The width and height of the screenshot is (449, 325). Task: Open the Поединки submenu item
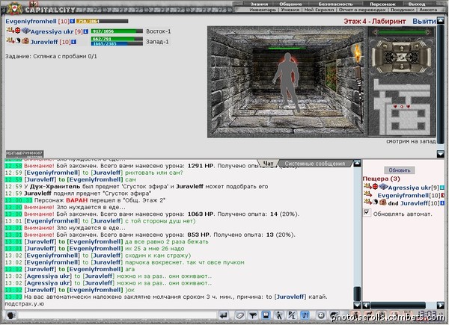[x=403, y=10]
